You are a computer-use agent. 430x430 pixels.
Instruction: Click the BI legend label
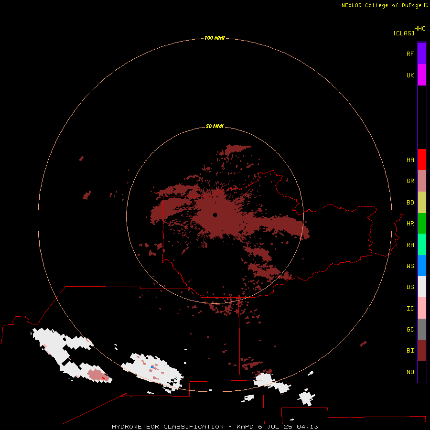410,351
